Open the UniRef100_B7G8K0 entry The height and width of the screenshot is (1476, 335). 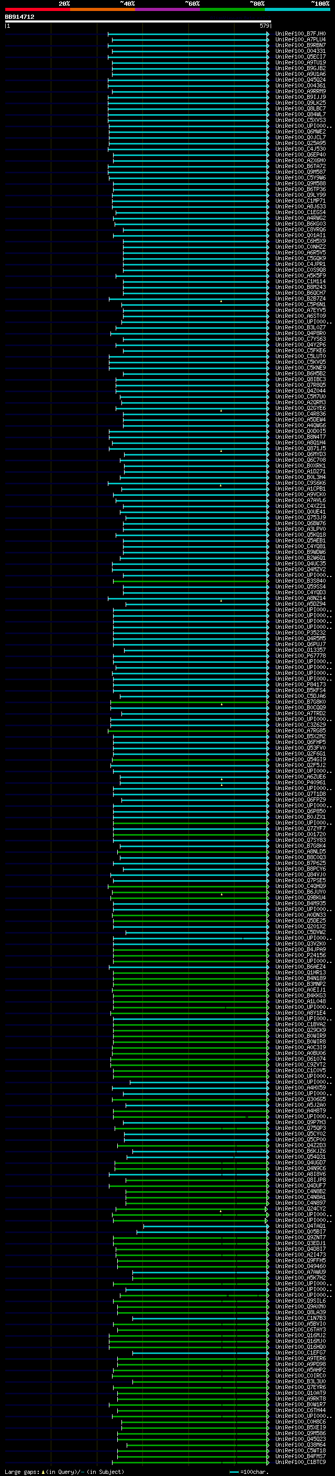[x=300, y=702]
